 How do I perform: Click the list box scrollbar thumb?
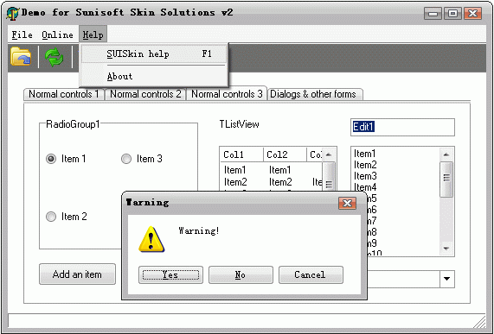click(446, 180)
